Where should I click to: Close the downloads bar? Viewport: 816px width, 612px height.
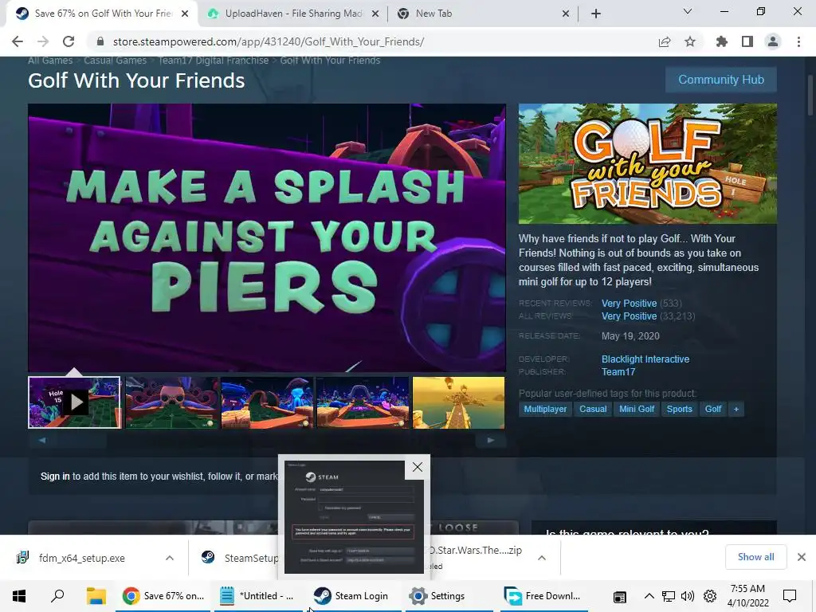(x=802, y=557)
